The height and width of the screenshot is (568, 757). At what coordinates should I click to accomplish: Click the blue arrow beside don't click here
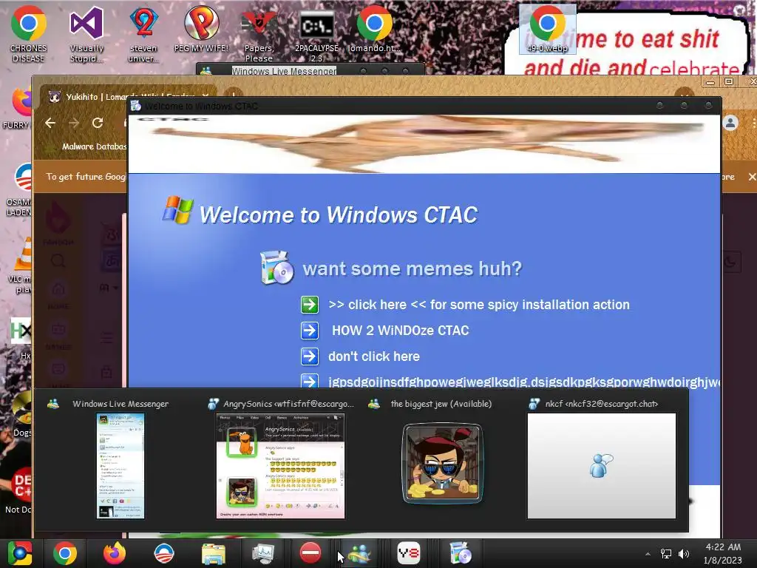pyautogui.click(x=310, y=356)
